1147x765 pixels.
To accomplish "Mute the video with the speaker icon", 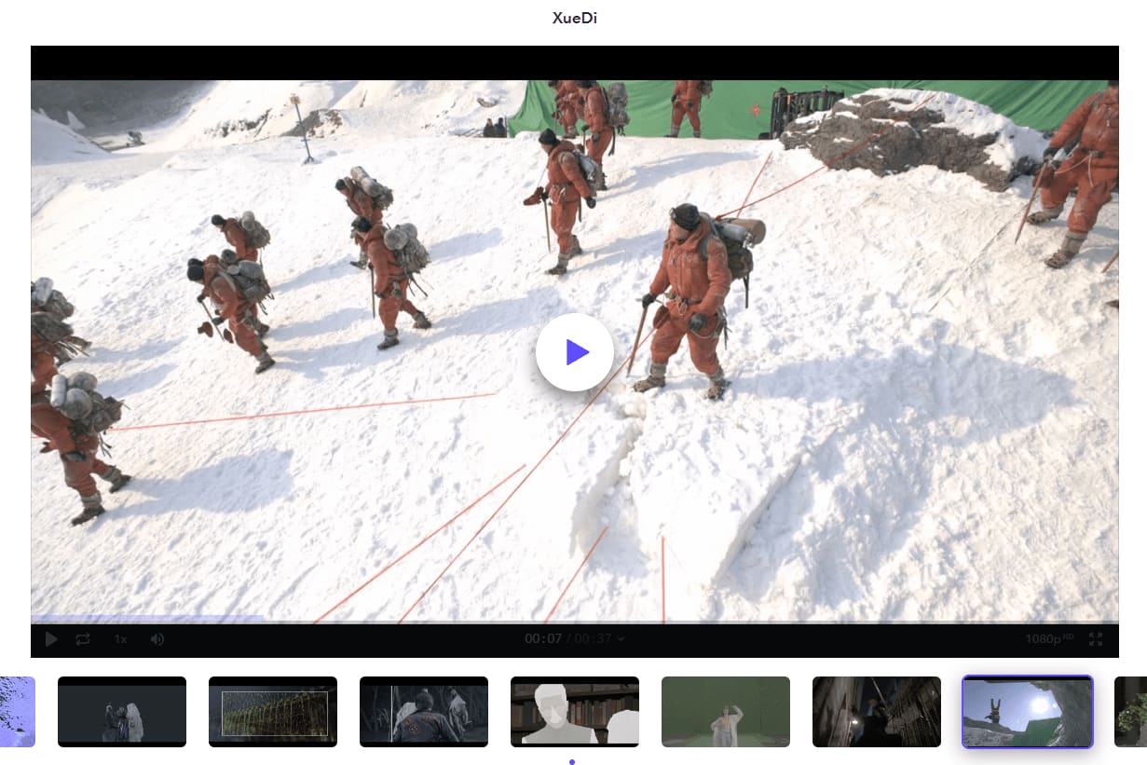I will pos(157,639).
